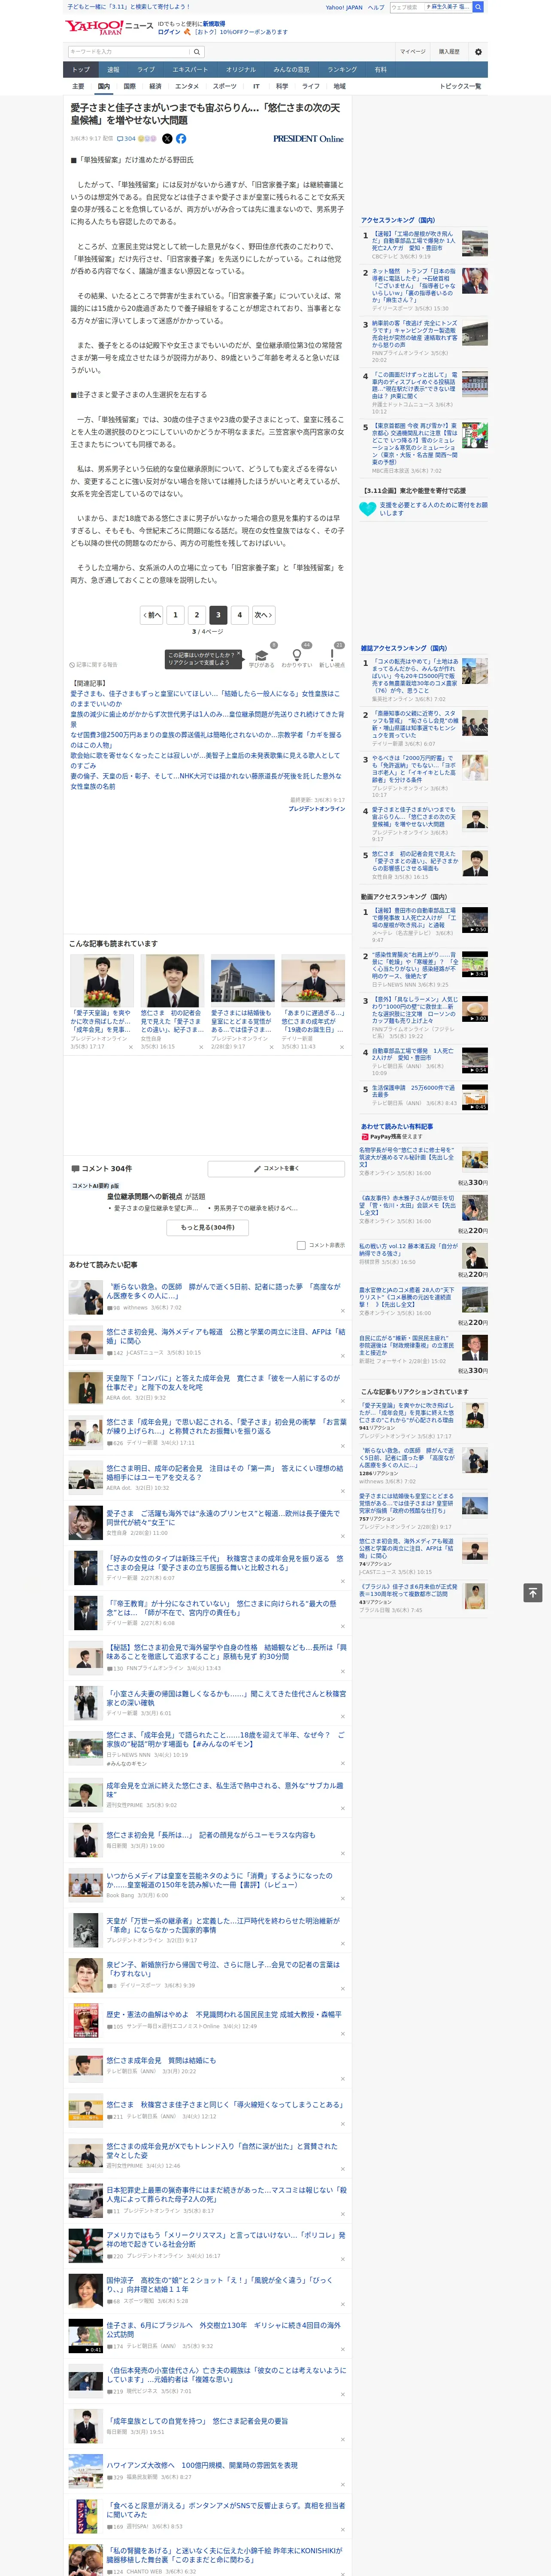The height and width of the screenshot is (2576, 551).
Task: Click ヘルプ link in header
Action: [375, 7]
